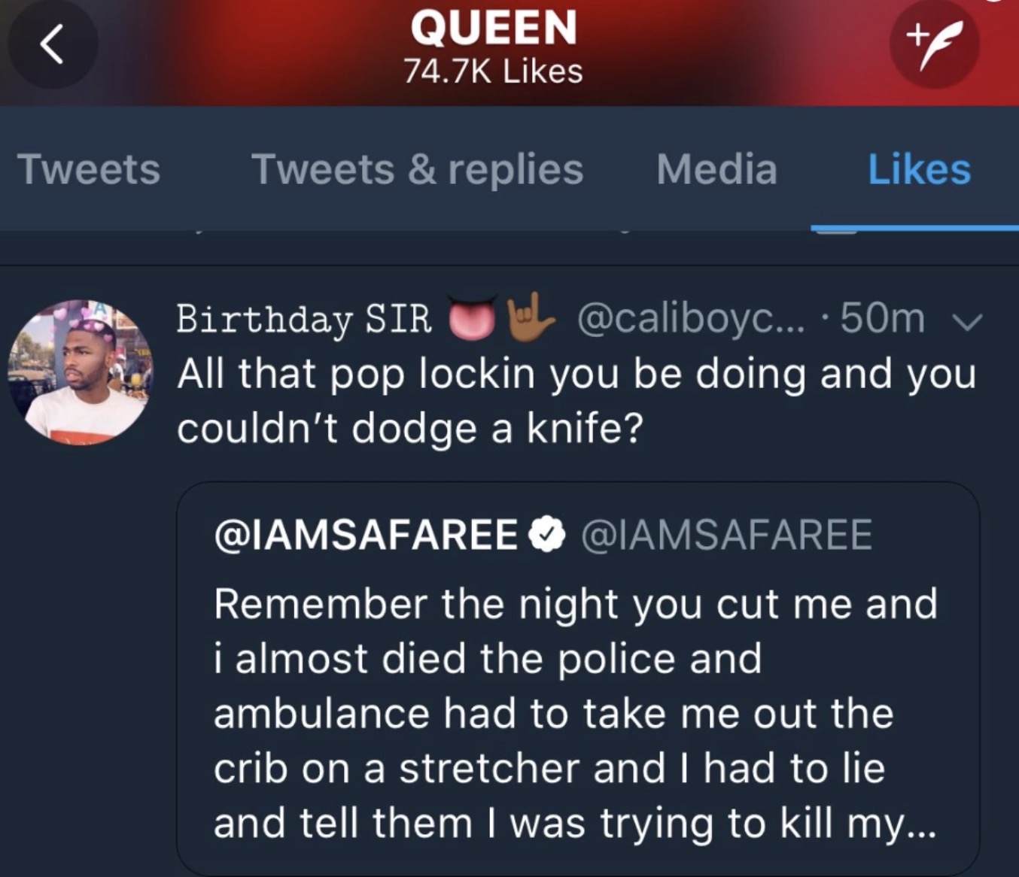
Task: Click the tongue emoji in the display name
Action: pyautogui.click(x=473, y=318)
